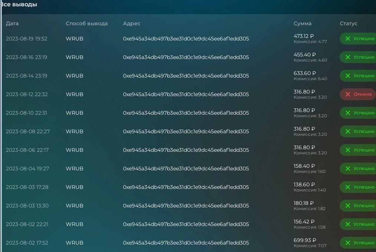Click the Все выводы page heading
Image resolution: width=376 pixels, height=252 pixels.
pyautogui.click(x=19, y=4)
